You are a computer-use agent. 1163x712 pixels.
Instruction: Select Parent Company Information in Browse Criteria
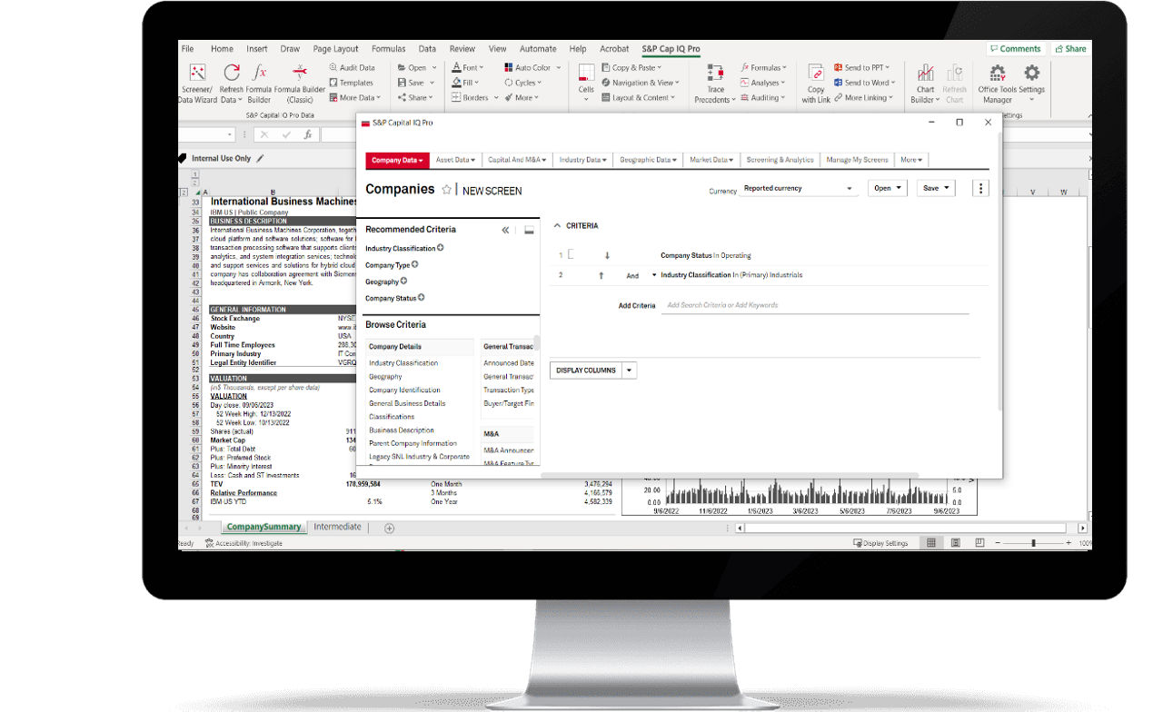(413, 444)
